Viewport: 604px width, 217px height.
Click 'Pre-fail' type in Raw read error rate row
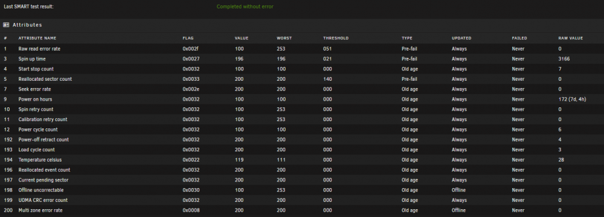pyautogui.click(x=409, y=49)
